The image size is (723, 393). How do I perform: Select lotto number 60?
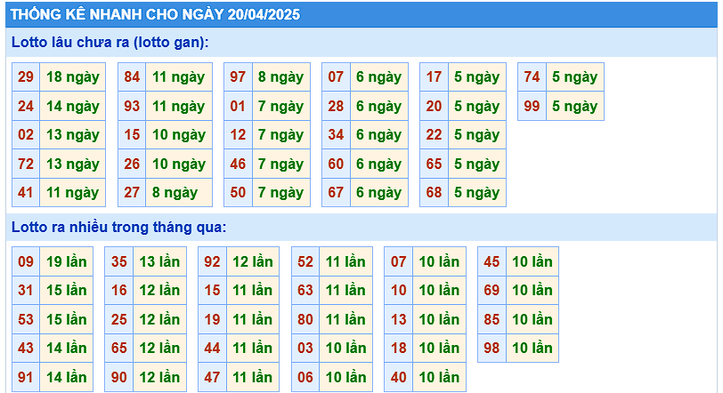click(x=337, y=164)
